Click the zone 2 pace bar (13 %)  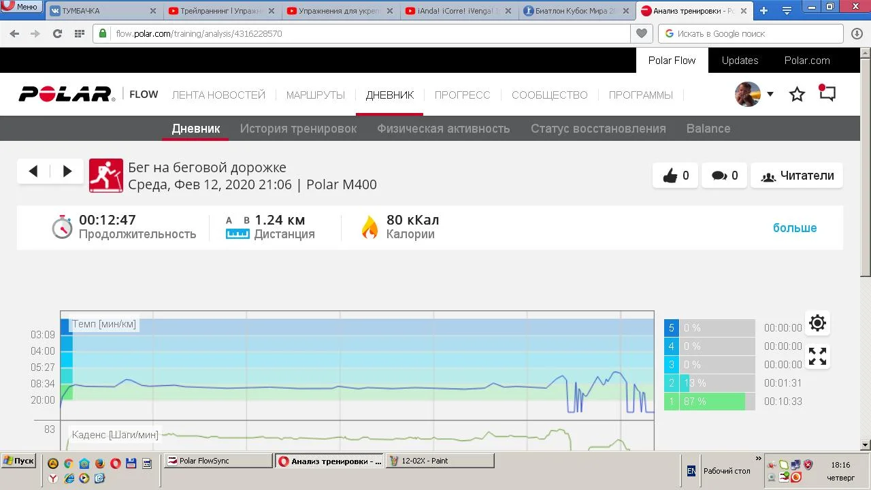pos(710,383)
